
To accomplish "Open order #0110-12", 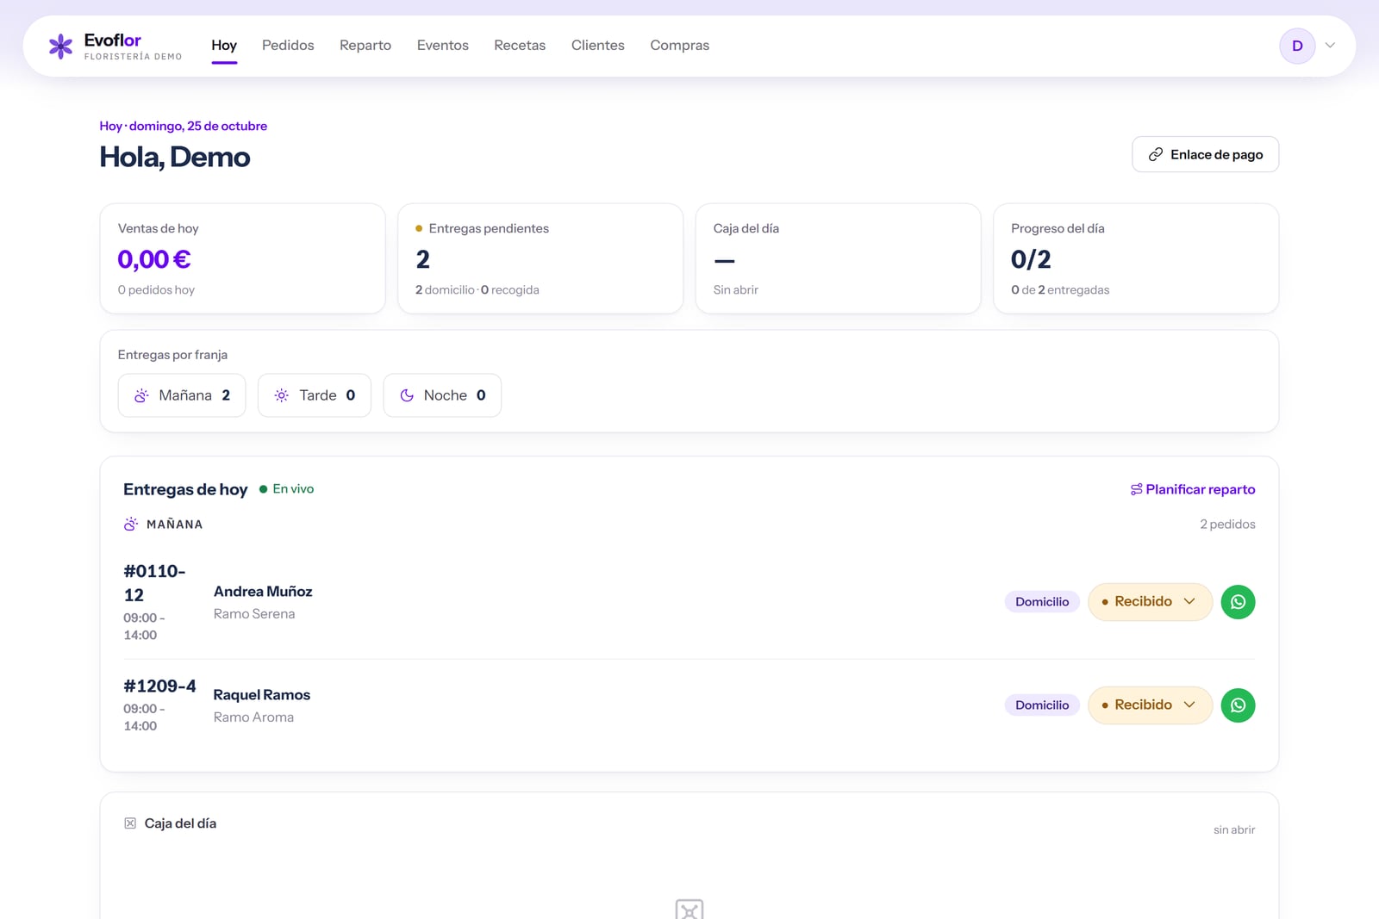I will click(x=154, y=583).
